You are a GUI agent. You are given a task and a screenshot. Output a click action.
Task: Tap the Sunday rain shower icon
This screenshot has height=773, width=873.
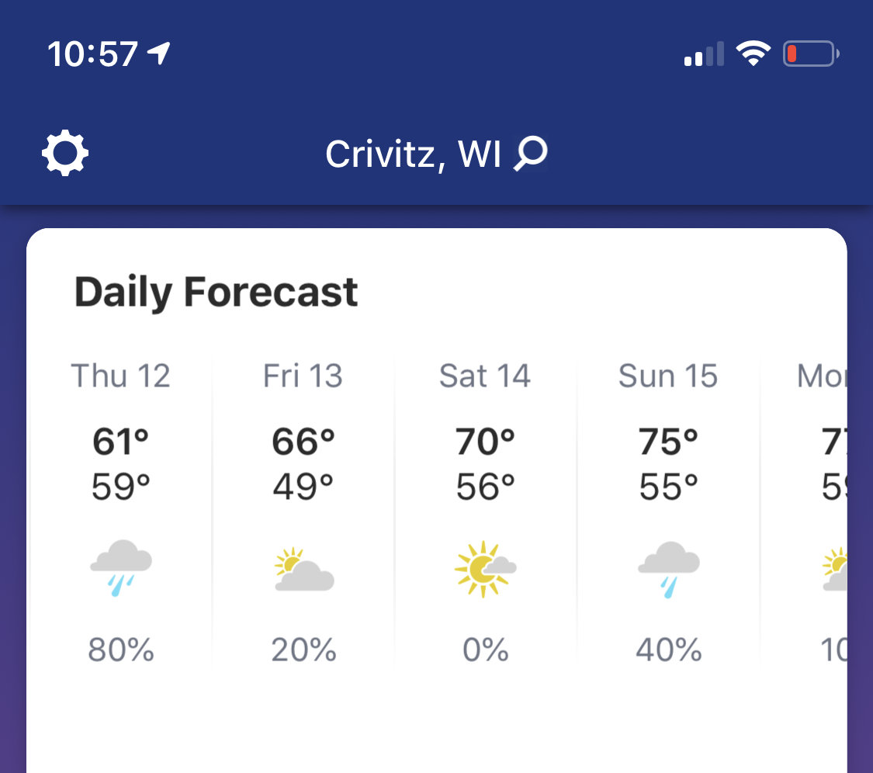pyautogui.click(x=669, y=569)
